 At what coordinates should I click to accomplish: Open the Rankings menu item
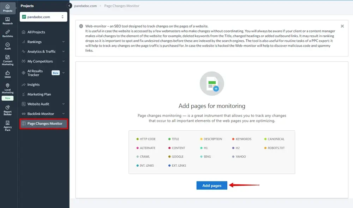(35, 42)
